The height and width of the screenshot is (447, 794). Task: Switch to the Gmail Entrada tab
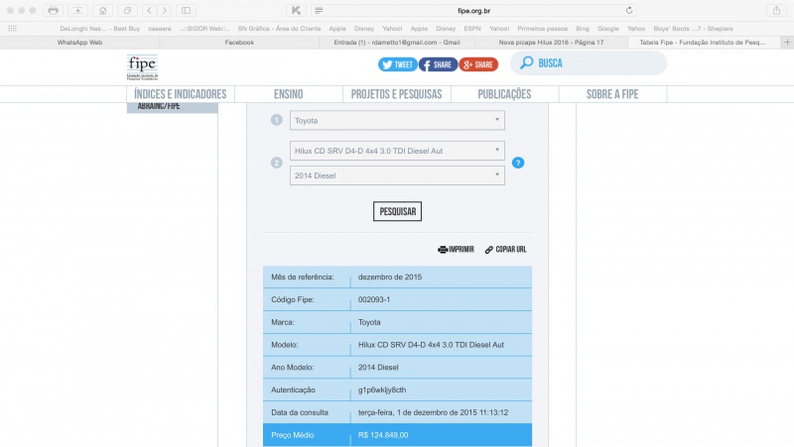tap(396, 43)
